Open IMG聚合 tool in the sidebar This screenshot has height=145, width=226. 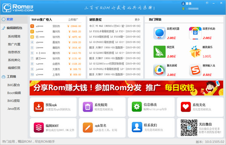point(14,85)
